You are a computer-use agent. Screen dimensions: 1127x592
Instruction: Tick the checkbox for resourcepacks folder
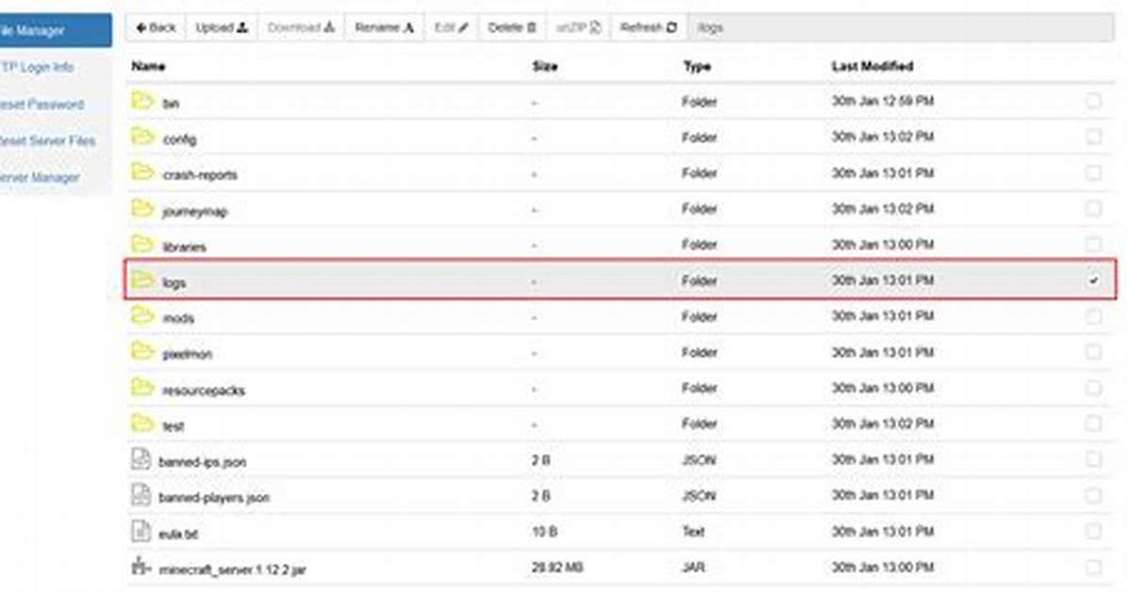[x=1093, y=387]
